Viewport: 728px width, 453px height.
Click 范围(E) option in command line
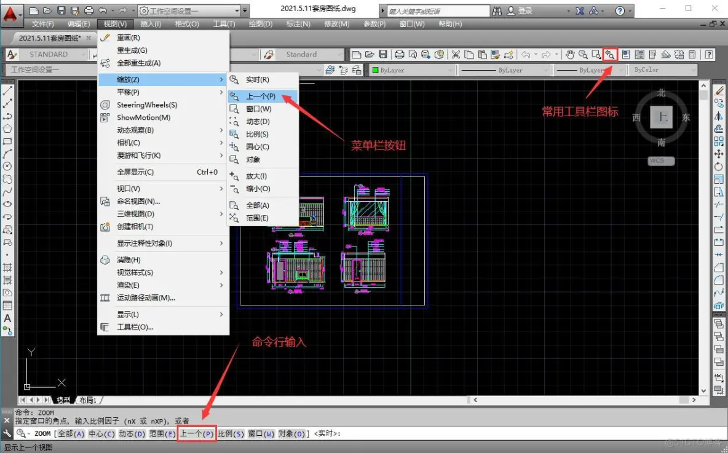point(162,433)
